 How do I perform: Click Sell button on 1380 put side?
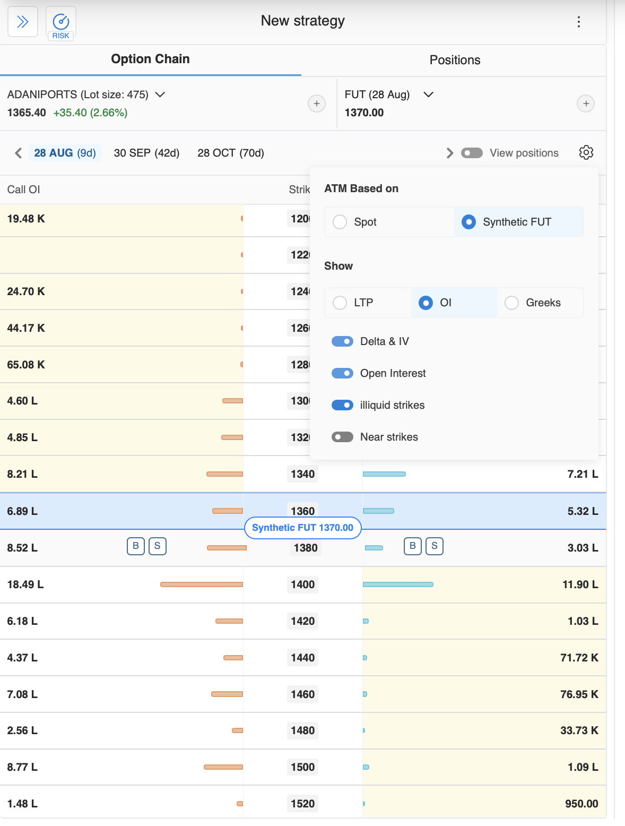point(435,546)
